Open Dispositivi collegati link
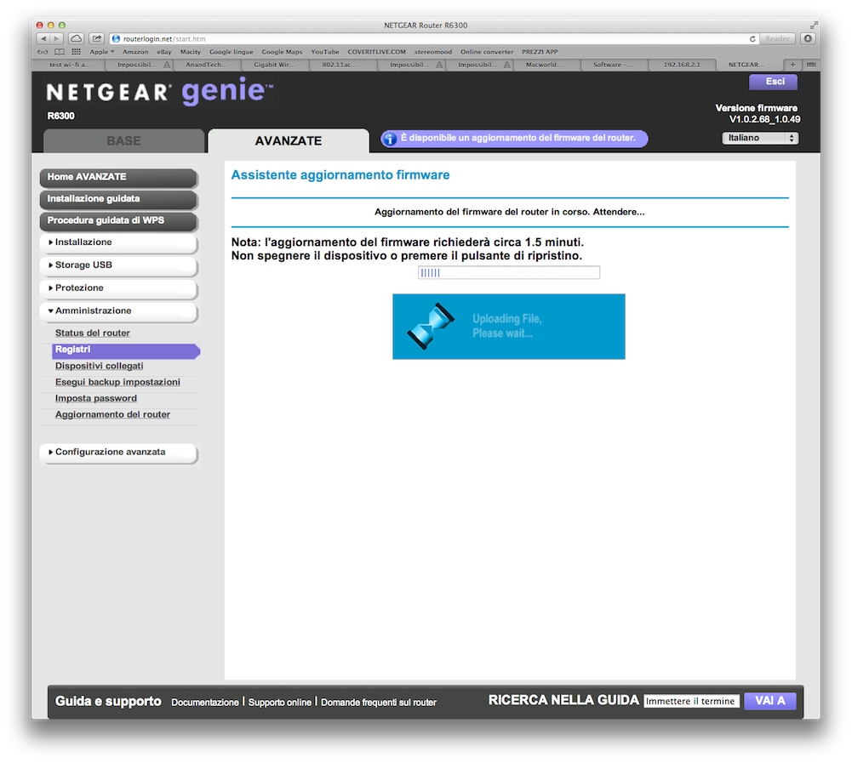 tap(99, 366)
